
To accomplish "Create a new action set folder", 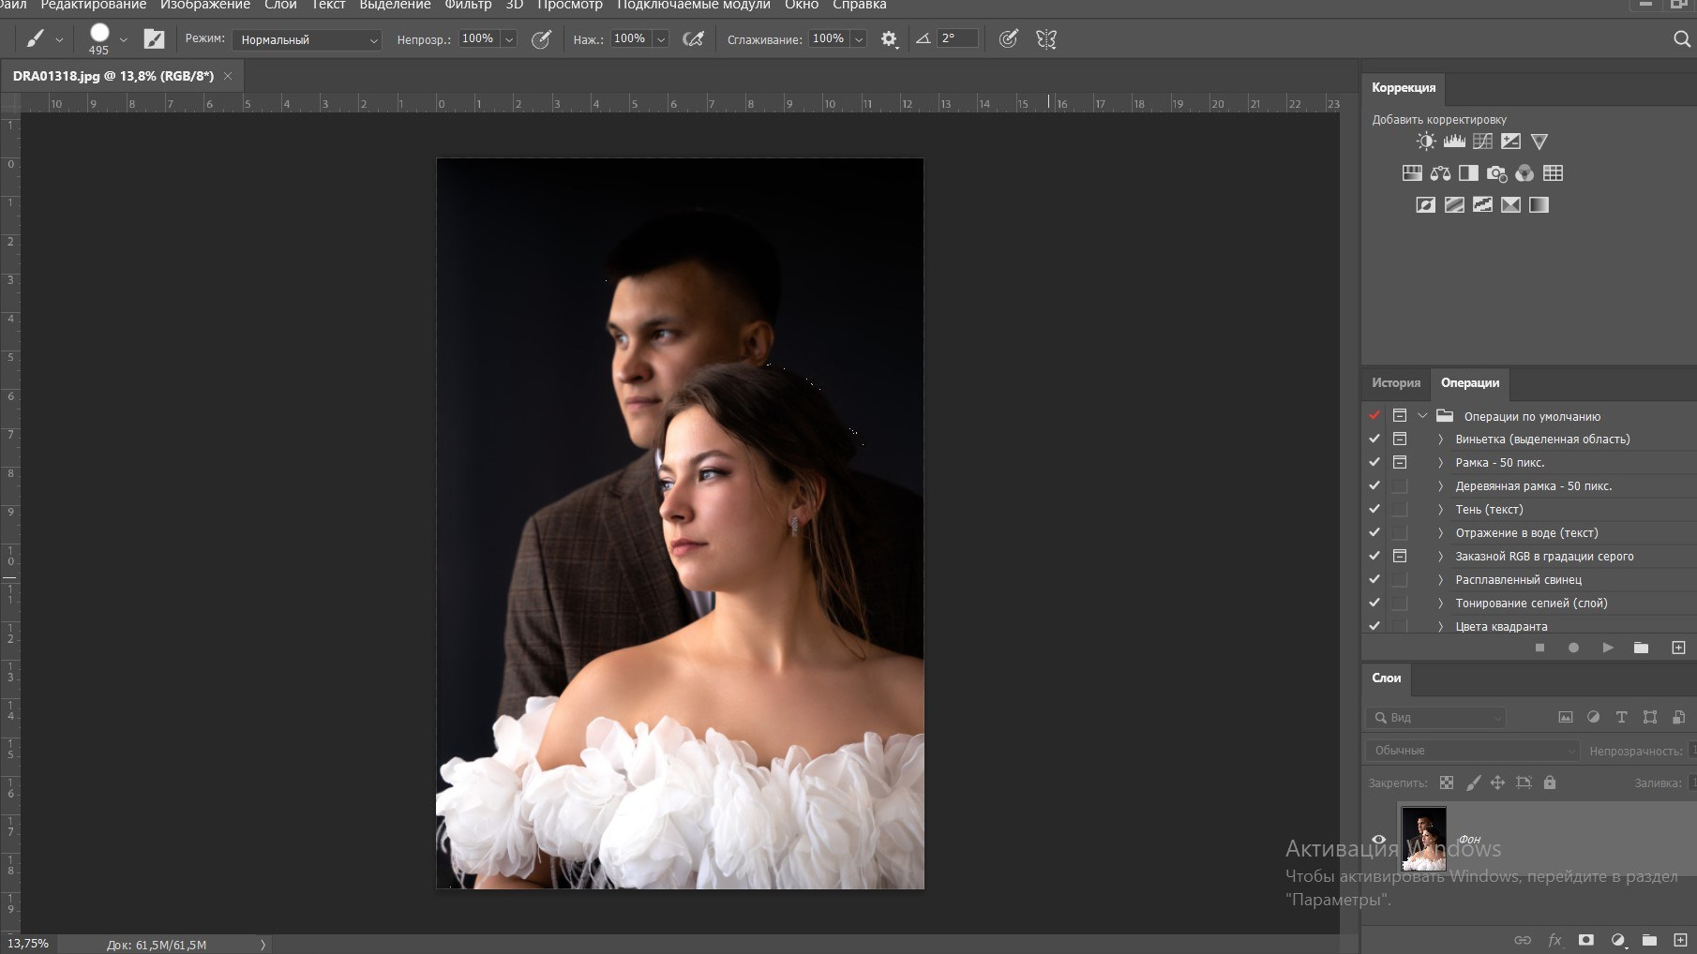I will [1641, 648].
